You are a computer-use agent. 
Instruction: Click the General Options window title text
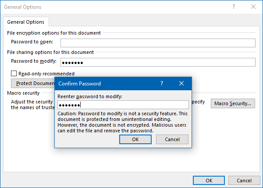pos(23,7)
